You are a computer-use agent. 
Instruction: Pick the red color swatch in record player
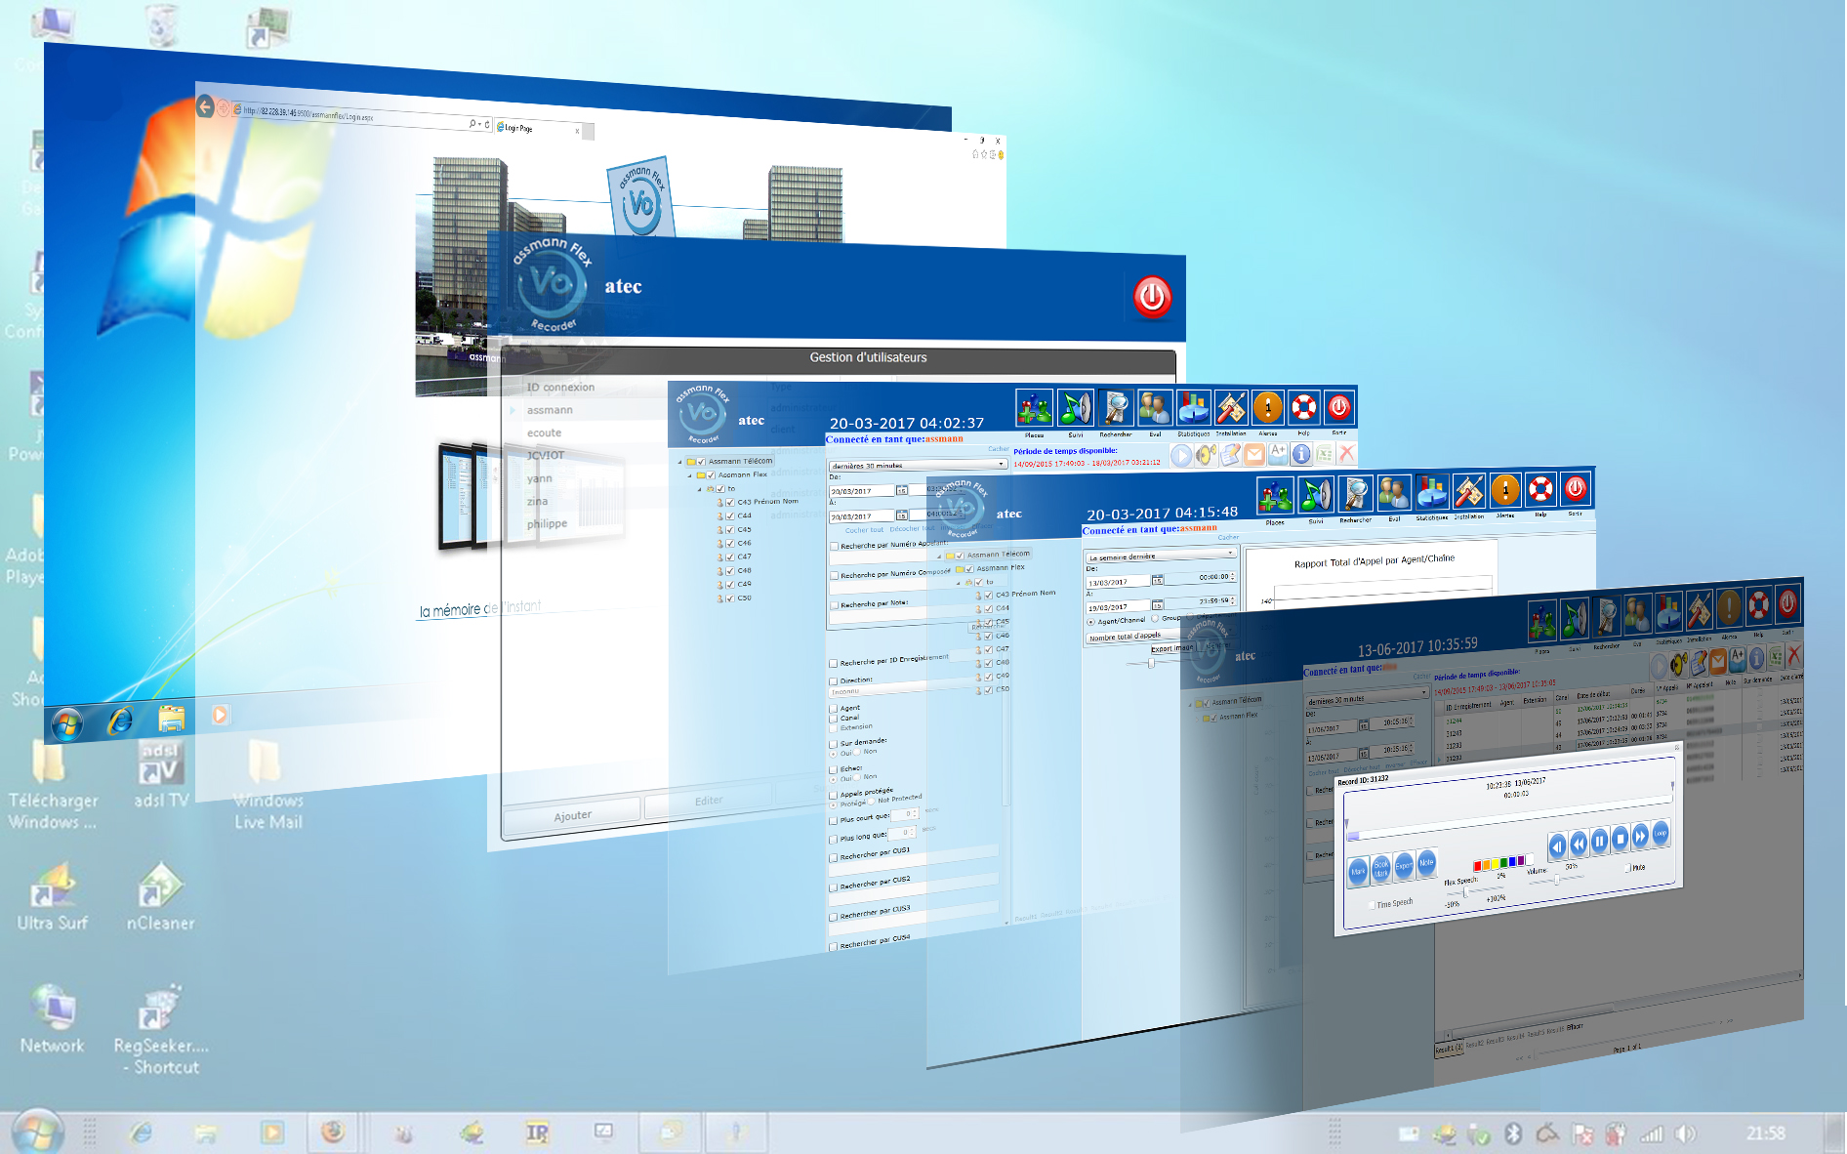1477,866
